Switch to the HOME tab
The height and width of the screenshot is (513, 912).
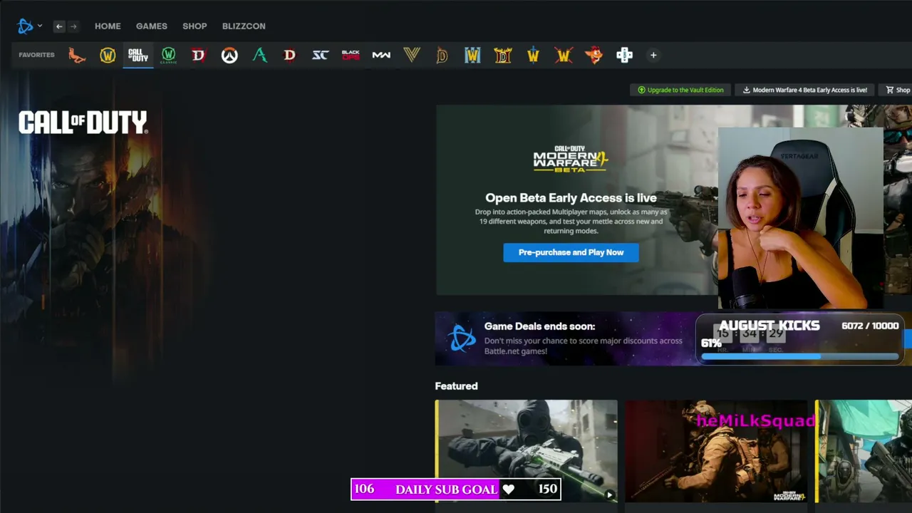point(108,26)
